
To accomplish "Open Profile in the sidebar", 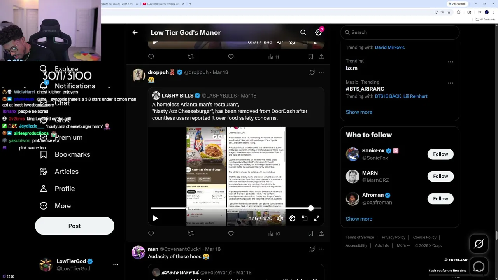I will pyautogui.click(x=57, y=189).
